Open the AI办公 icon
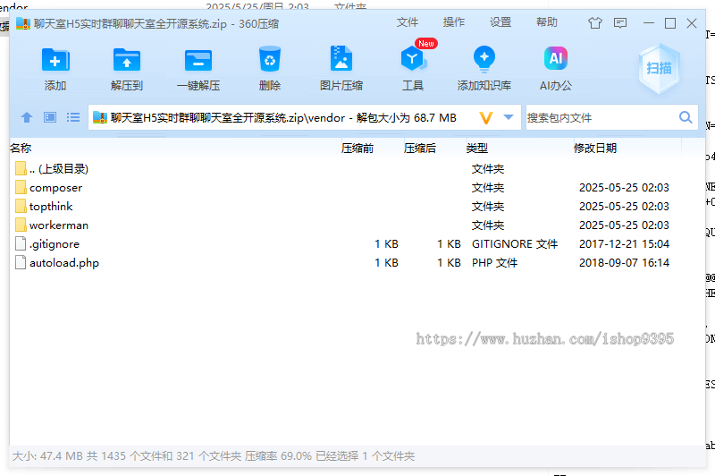Screen dimensions: 715x476 pyautogui.click(x=555, y=58)
